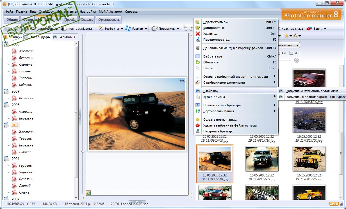Click the calendar icon beside year 2004
Screen dimensions: 346x209
[x=7, y=159]
